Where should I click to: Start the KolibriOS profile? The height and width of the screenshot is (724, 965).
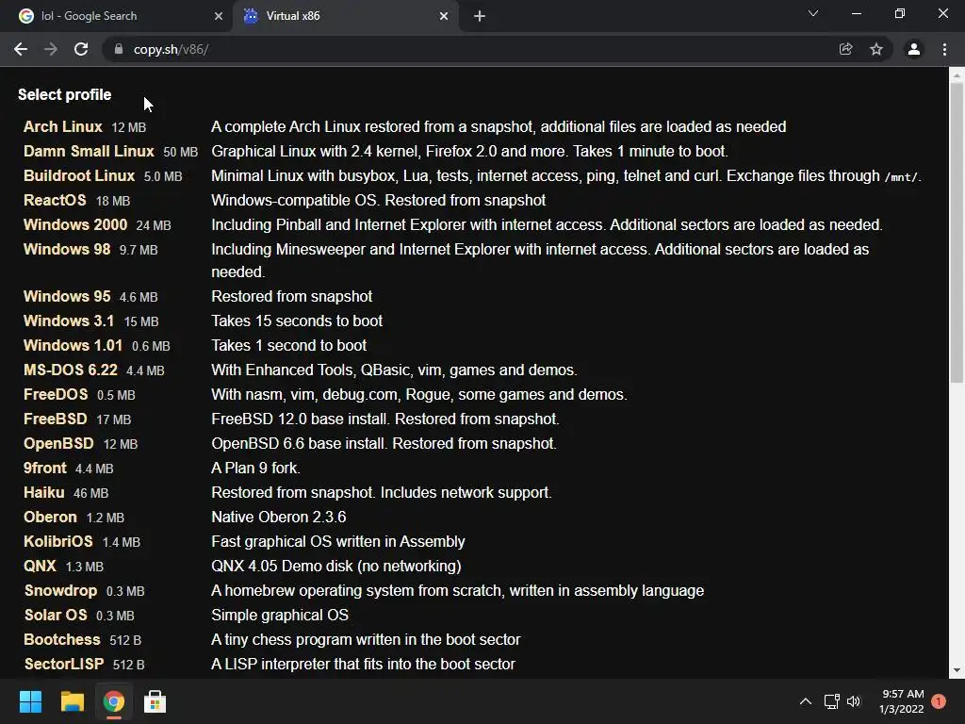pyautogui.click(x=57, y=542)
